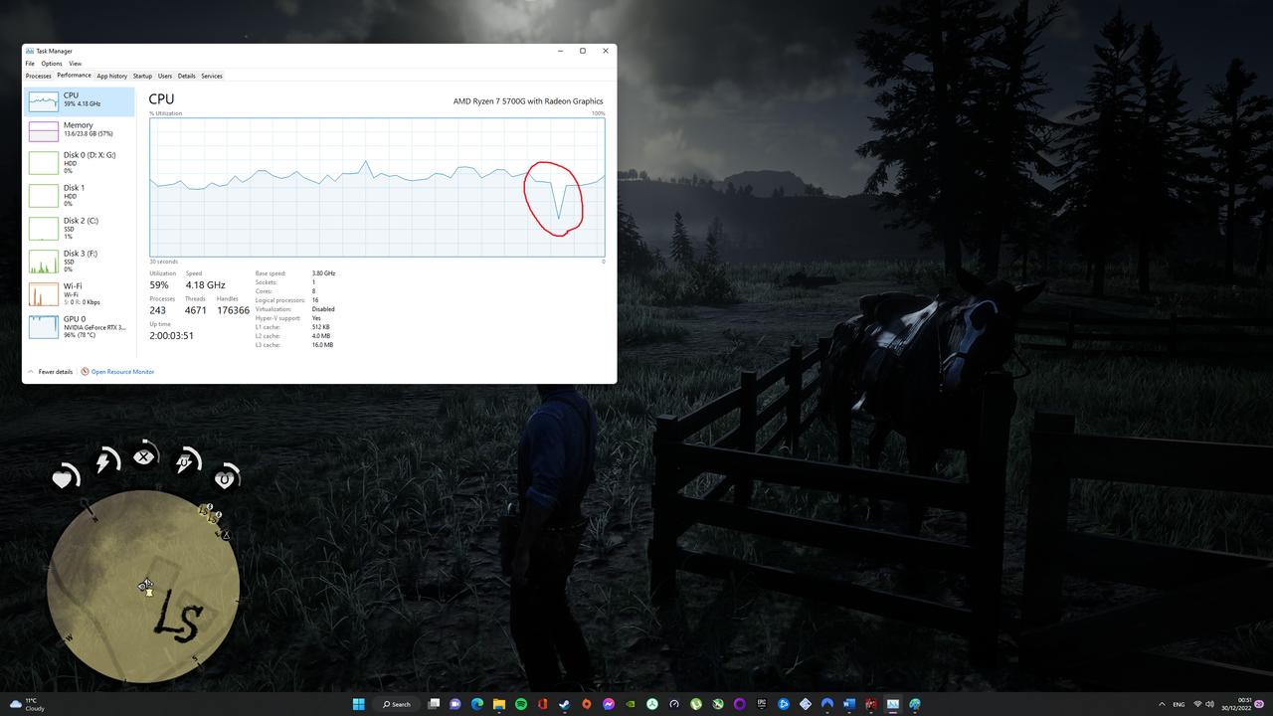Image resolution: width=1273 pixels, height=716 pixels.
Task: Launch Epic Games Launcher from taskbar
Action: (762, 704)
